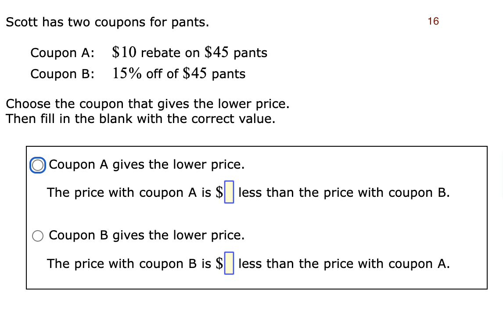Click the 'Coupon B:' heading label
Image resolution: width=503 pixels, height=333 pixels.
63,74
